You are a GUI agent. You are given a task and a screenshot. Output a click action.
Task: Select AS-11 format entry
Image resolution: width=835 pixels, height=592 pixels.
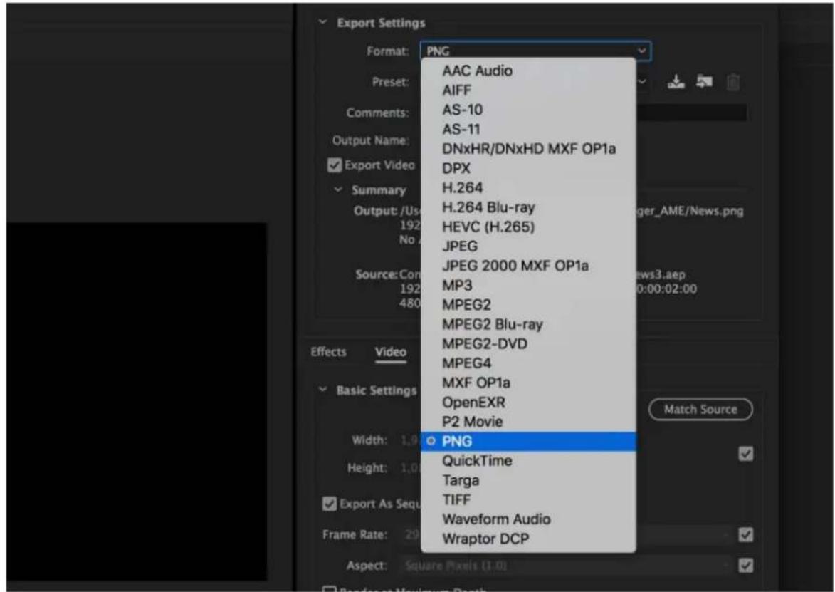pos(528,130)
